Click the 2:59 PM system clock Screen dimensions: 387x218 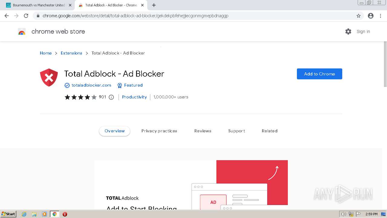[x=371, y=214]
